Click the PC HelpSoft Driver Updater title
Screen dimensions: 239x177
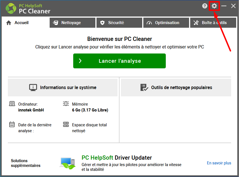click(117, 158)
